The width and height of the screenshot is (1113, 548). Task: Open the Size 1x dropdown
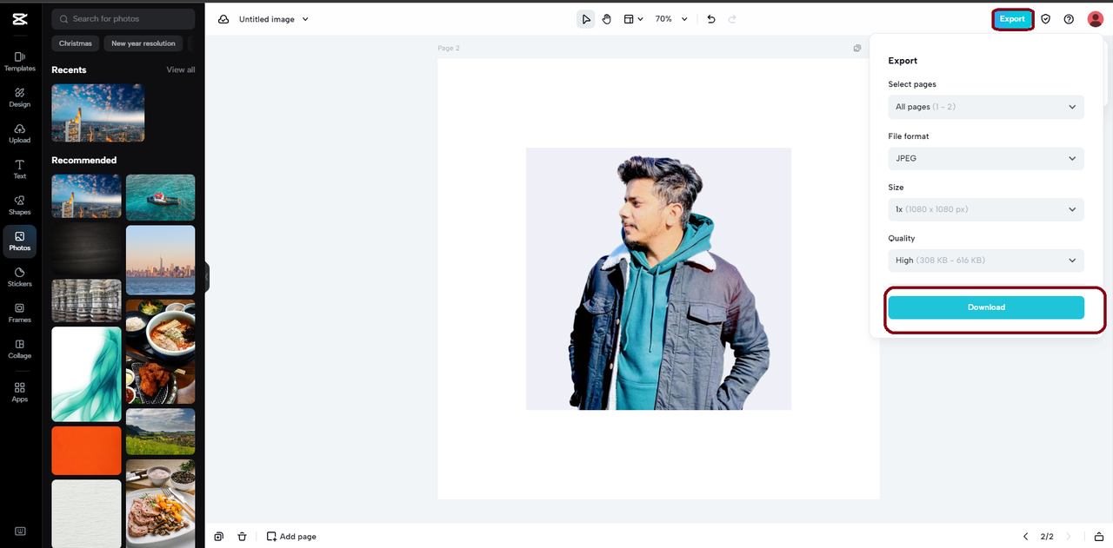pyautogui.click(x=986, y=209)
